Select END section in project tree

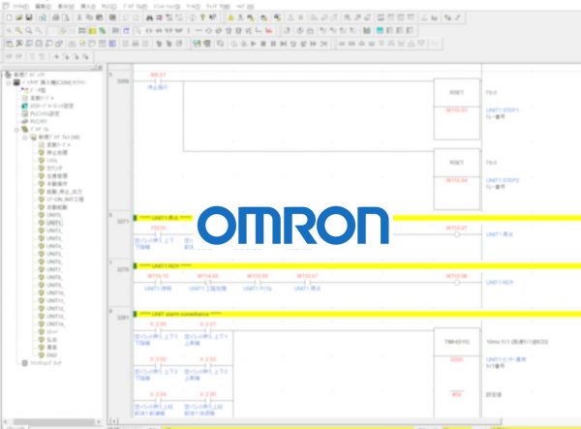tap(51, 354)
